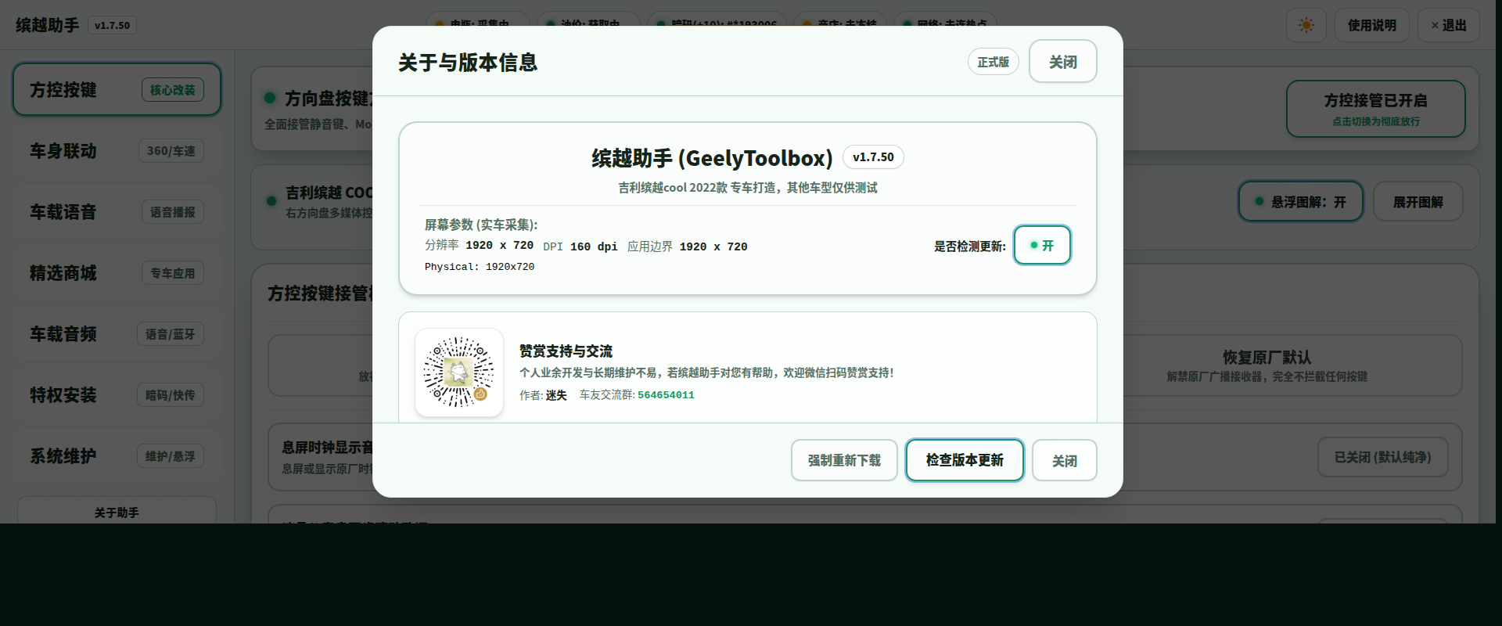Screen dimensions: 1502x626
Task: Switch to the 系统维护 sidebar section
Action: pos(117,456)
